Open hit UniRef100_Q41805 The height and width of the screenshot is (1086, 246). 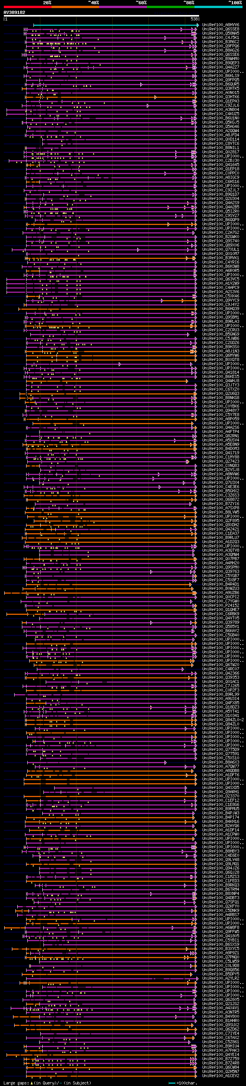[221, 936]
